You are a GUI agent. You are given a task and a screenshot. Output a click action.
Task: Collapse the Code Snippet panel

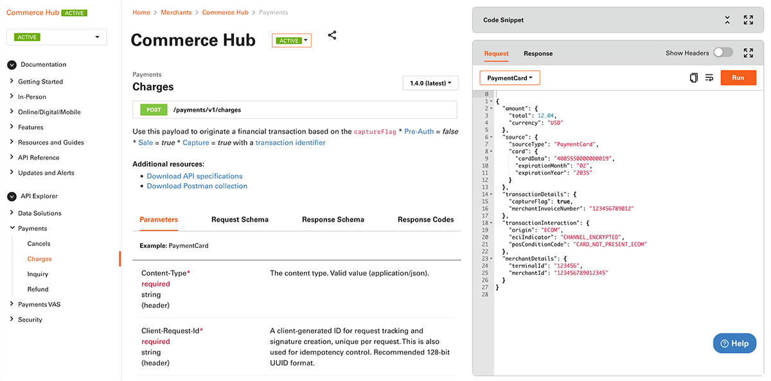pos(727,20)
